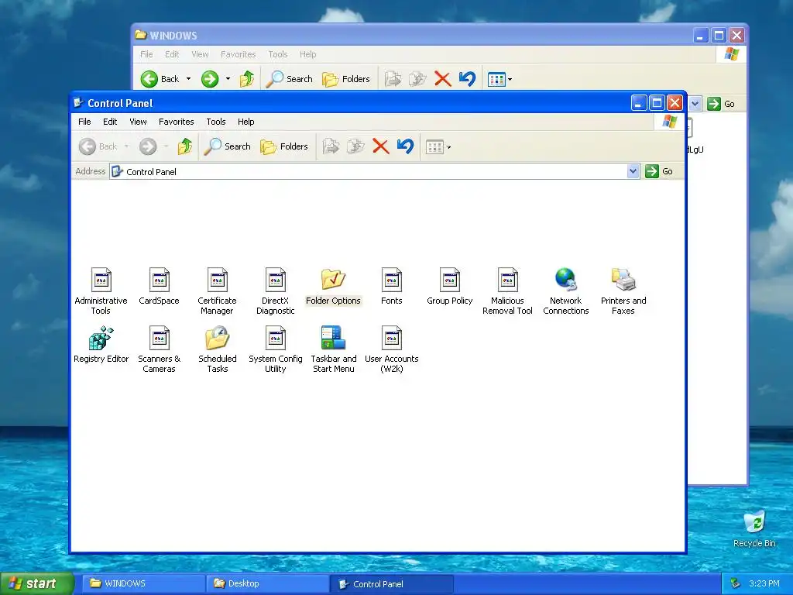Click Forward button in WINDOWS window
793x595 pixels.
click(209, 79)
